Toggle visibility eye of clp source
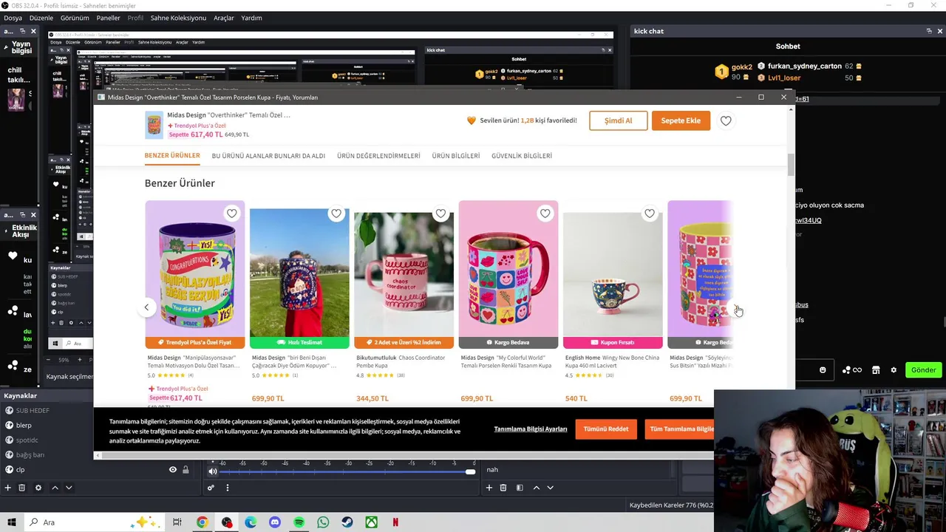The image size is (946, 532). (x=173, y=470)
